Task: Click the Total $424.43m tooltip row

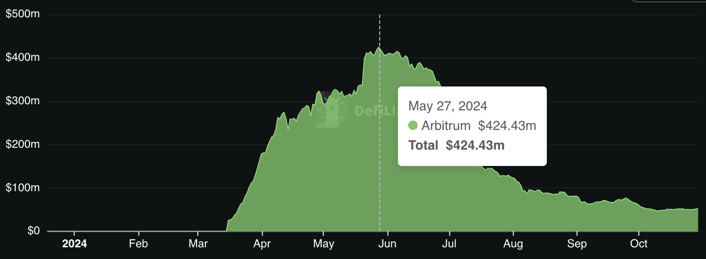Action: coord(456,145)
